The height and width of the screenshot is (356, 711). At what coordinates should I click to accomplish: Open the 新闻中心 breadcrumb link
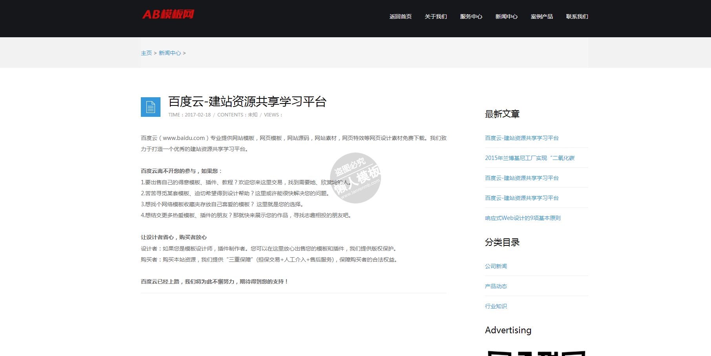(x=170, y=53)
